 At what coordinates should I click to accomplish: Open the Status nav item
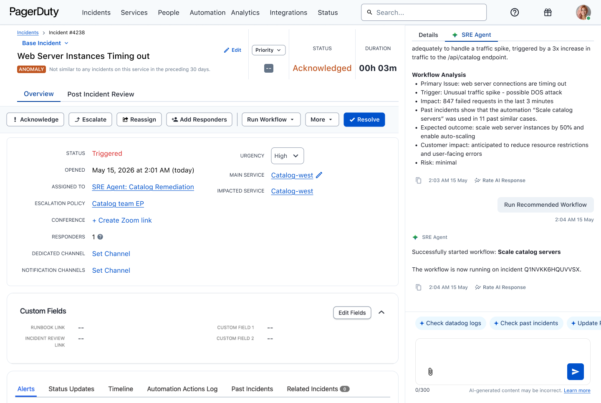click(x=328, y=13)
